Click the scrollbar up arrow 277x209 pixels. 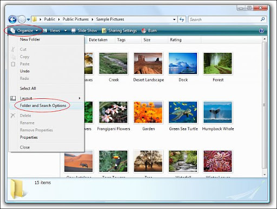click(265, 39)
